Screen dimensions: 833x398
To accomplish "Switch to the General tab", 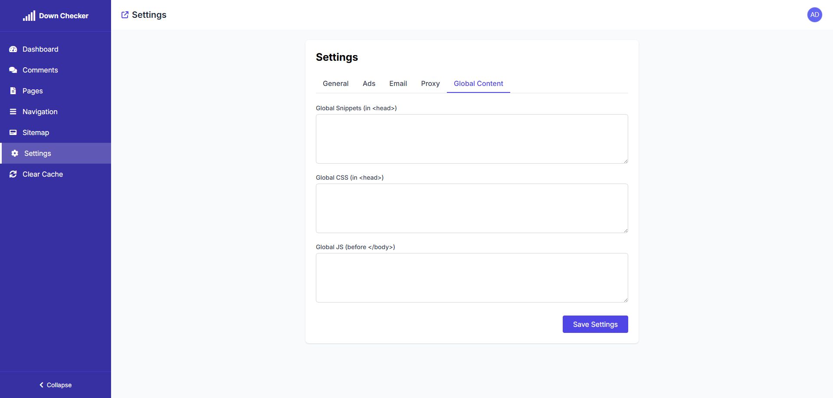I will [335, 83].
